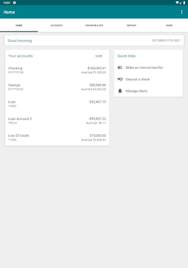Viewport: 188px width, 268px height.
Task: Open the Checking account row
Action: pyautogui.click(x=57, y=70)
